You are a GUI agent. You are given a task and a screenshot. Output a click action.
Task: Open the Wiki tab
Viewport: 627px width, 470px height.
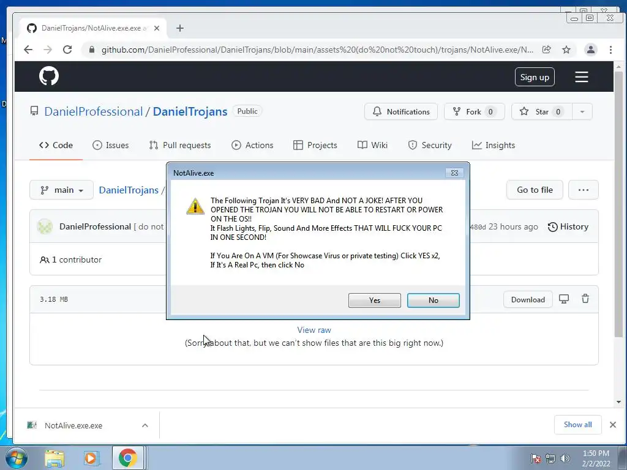(x=372, y=145)
